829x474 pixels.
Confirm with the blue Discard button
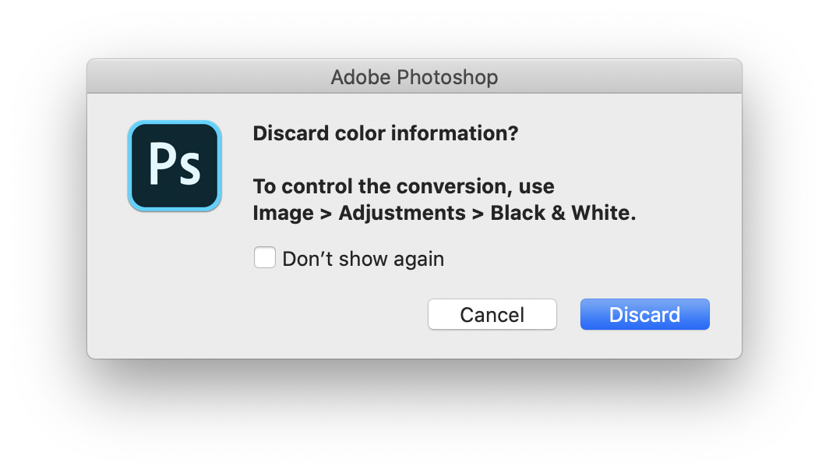[x=644, y=315]
